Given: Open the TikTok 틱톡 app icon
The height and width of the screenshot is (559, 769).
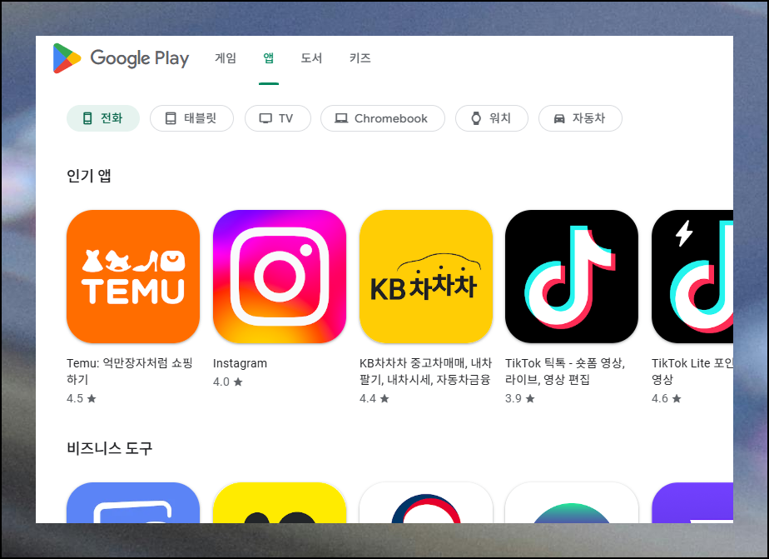Looking at the screenshot, I should click(572, 277).
